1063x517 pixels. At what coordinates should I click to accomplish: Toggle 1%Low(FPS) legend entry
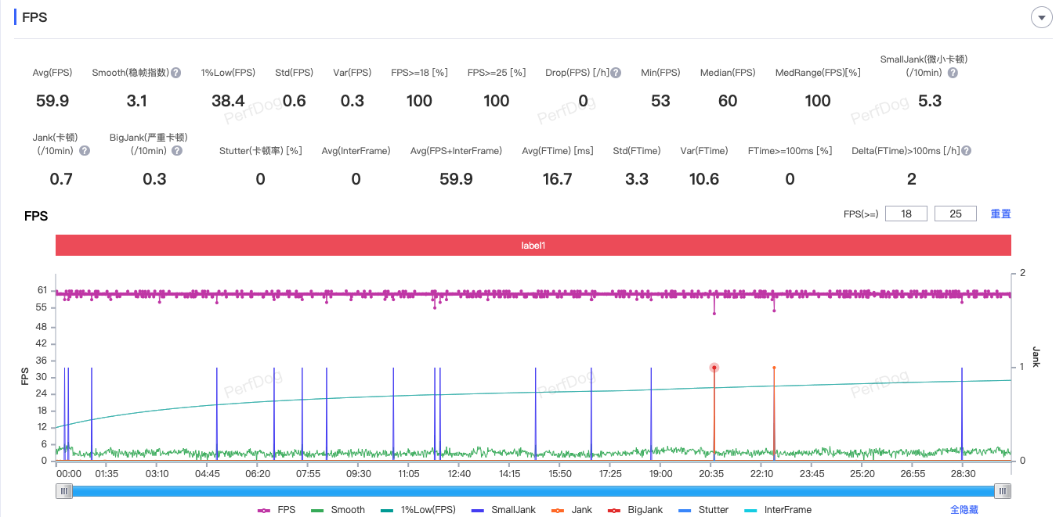tap(418, 510)
